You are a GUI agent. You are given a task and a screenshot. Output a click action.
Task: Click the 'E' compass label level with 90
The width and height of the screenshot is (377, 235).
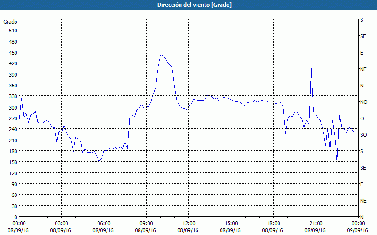[x=361, y=184]
